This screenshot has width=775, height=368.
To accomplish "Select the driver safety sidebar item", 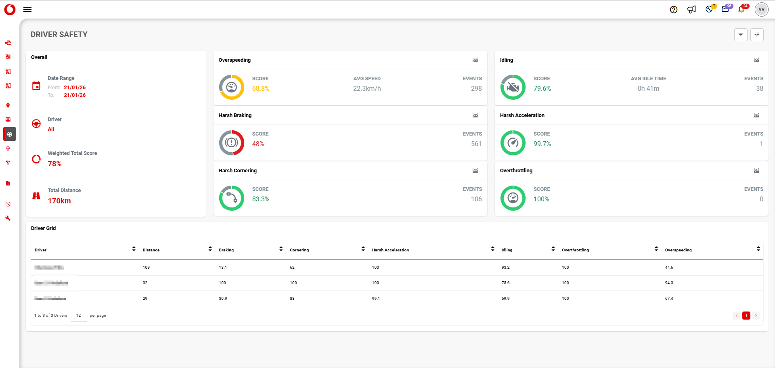I will click(10, 134).
